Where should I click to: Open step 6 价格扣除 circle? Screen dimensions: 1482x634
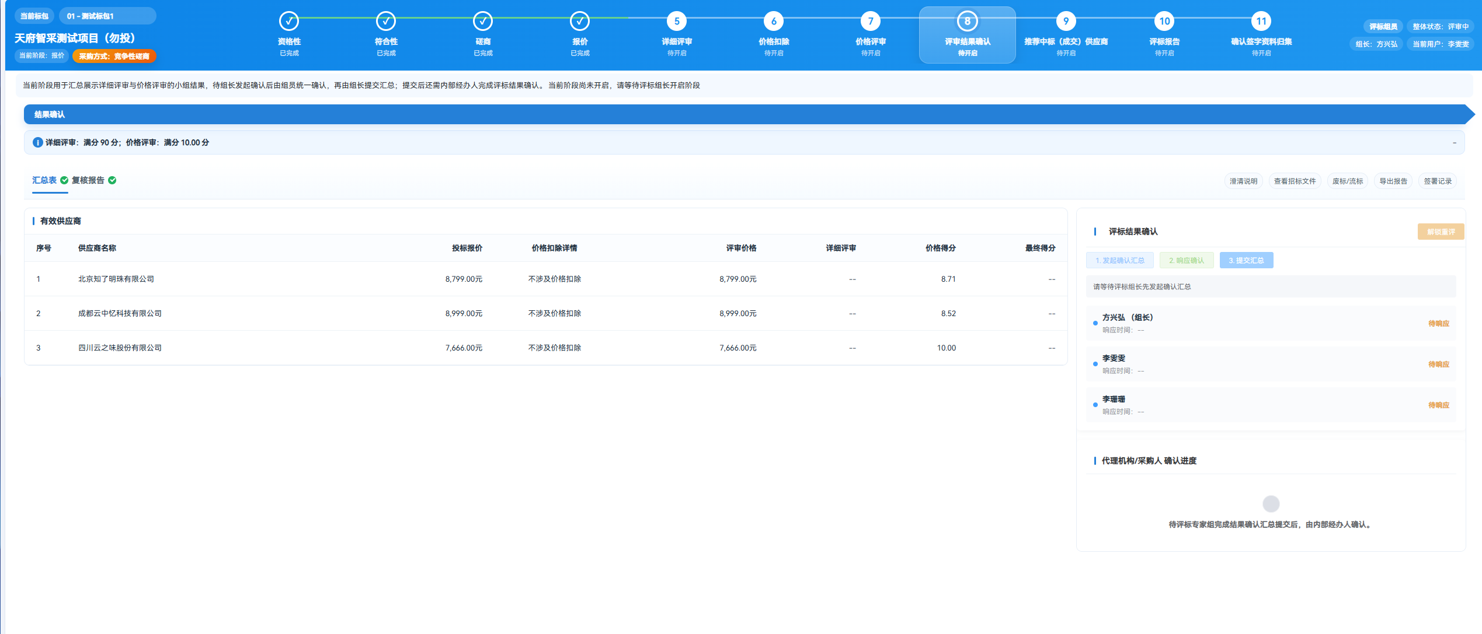click(774, 22)
